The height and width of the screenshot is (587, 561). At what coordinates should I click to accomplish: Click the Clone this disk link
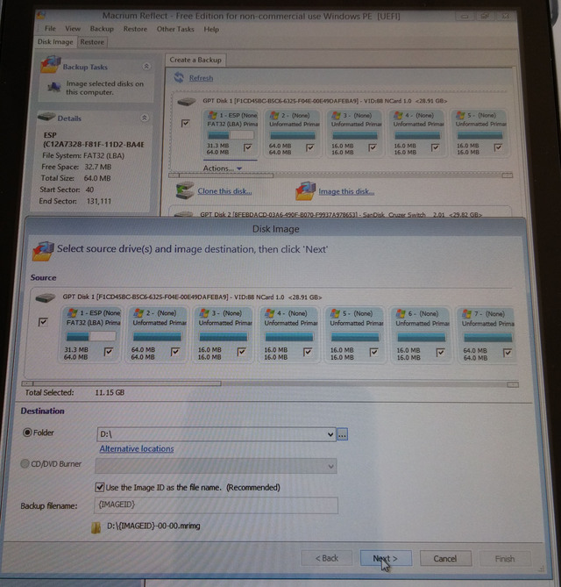pyautogui.click(x=224, y=191)
